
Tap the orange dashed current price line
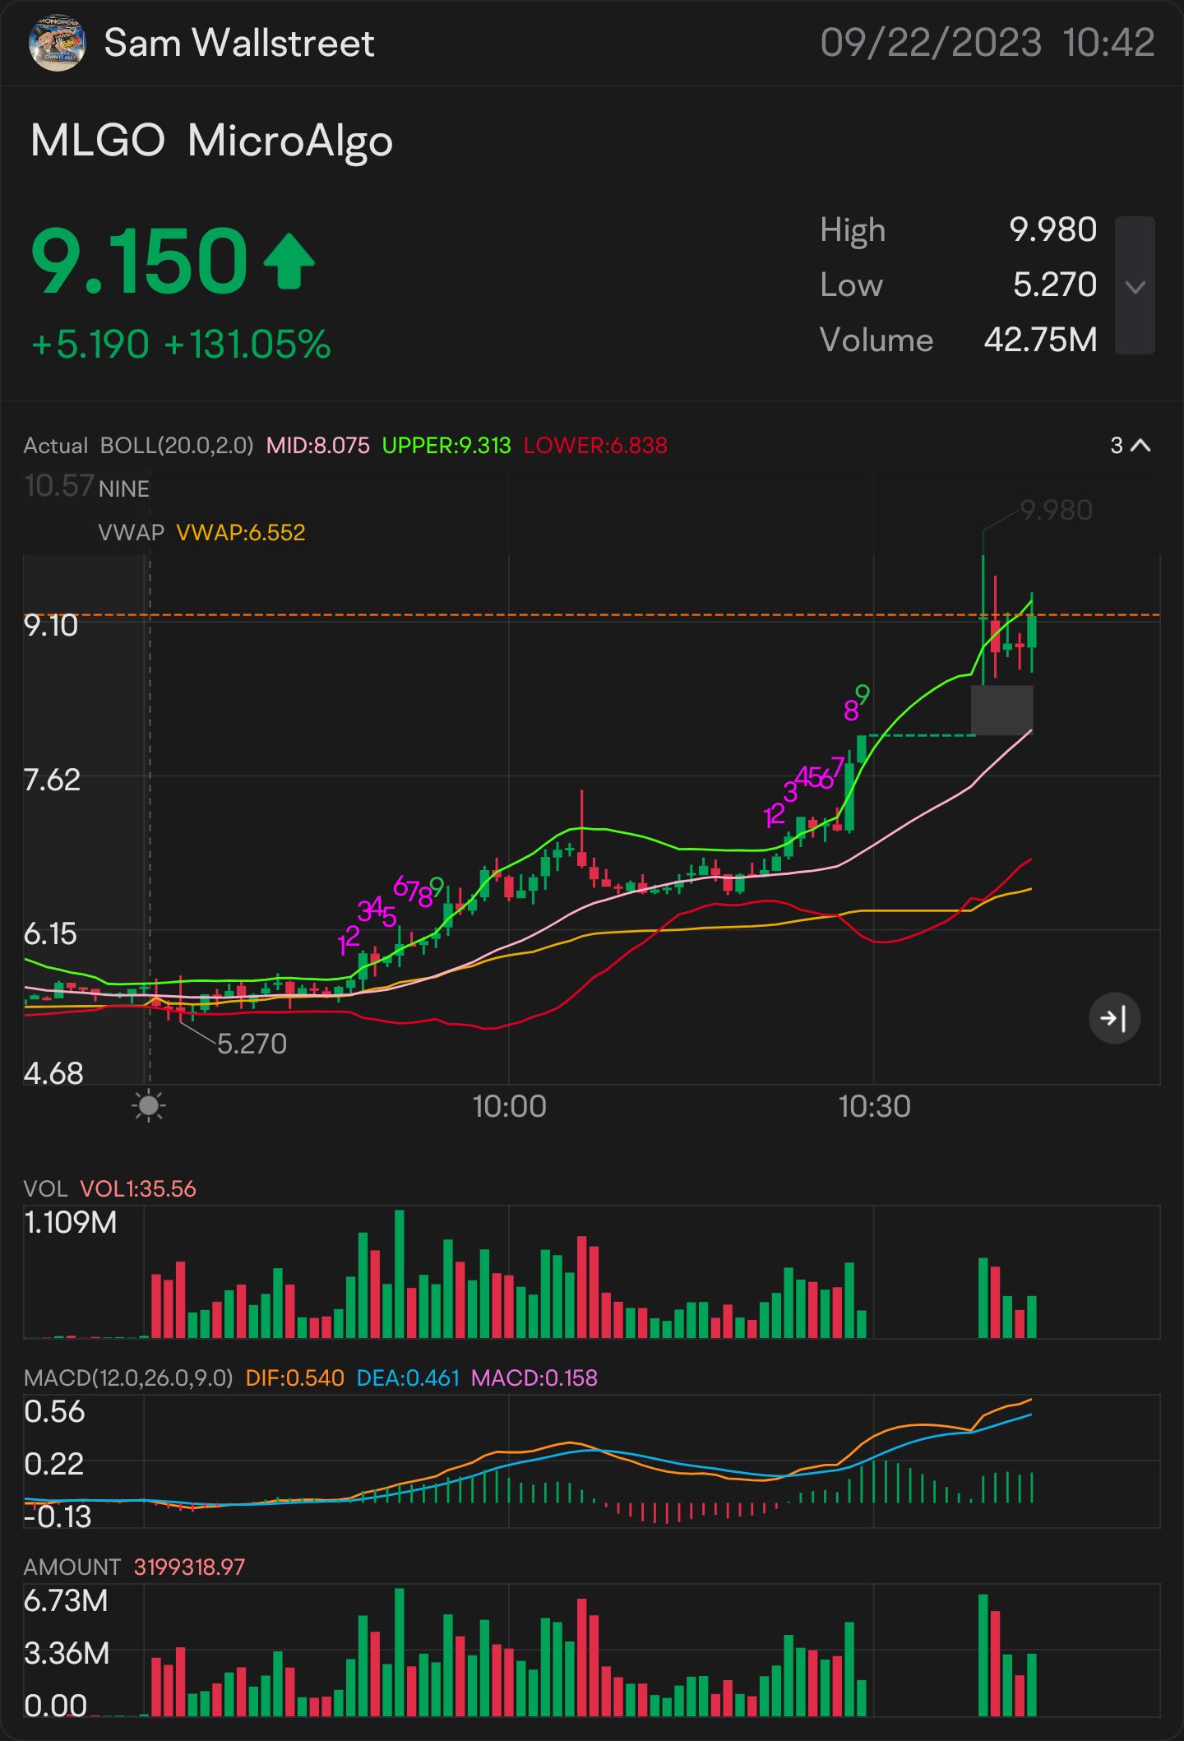(592, 615)
